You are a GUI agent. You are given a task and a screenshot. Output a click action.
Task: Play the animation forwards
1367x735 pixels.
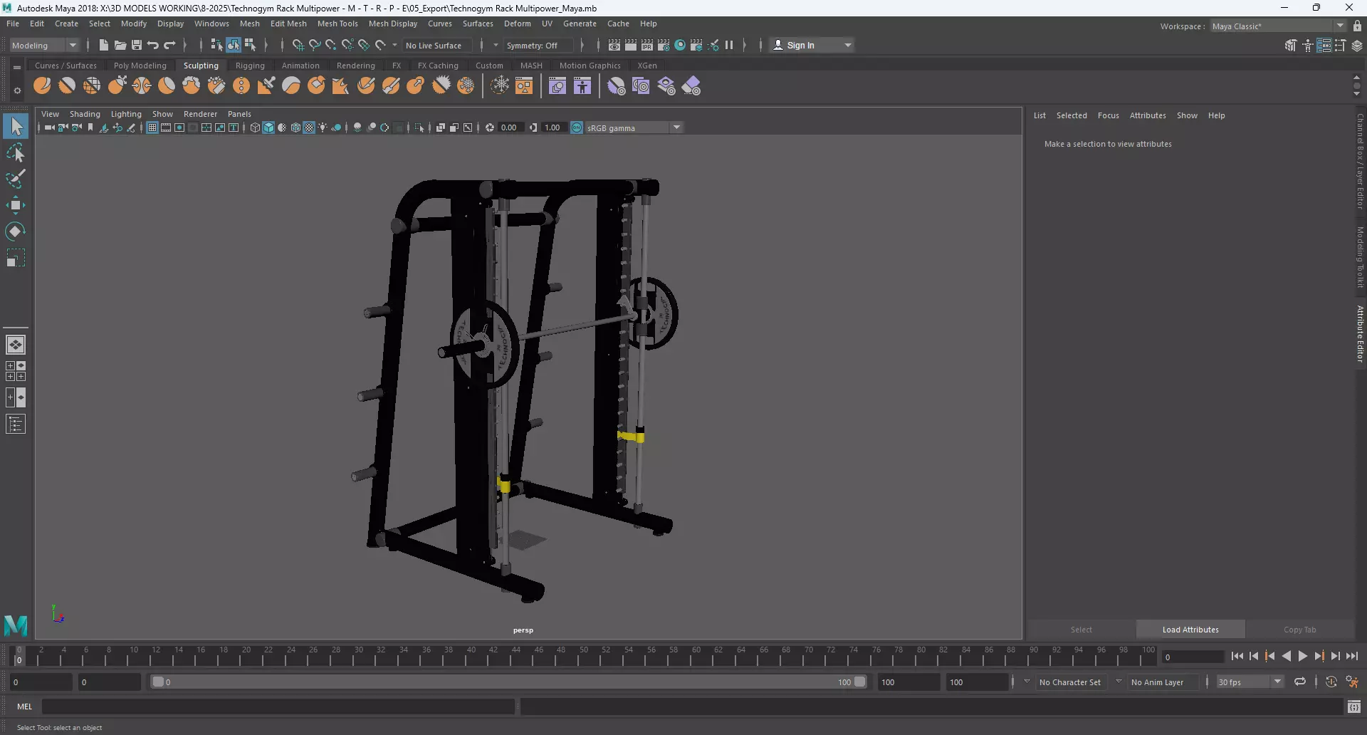pos(1302,657)
